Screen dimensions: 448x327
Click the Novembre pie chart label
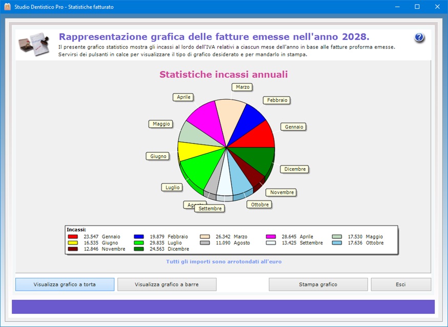pos(282,193)
